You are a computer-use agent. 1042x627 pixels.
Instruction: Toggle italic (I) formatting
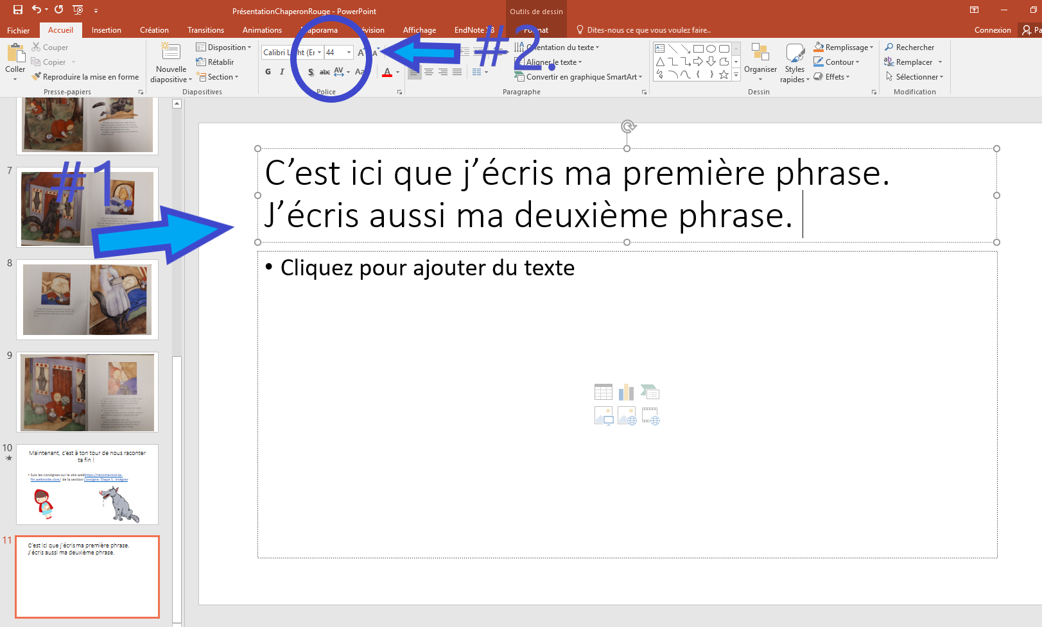coord(282,72)
